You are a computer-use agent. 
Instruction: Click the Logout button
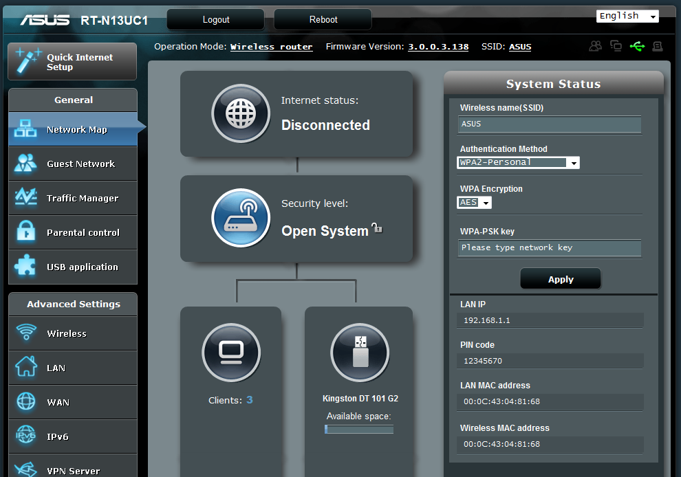pyautogui.click(x=216, y=19)
